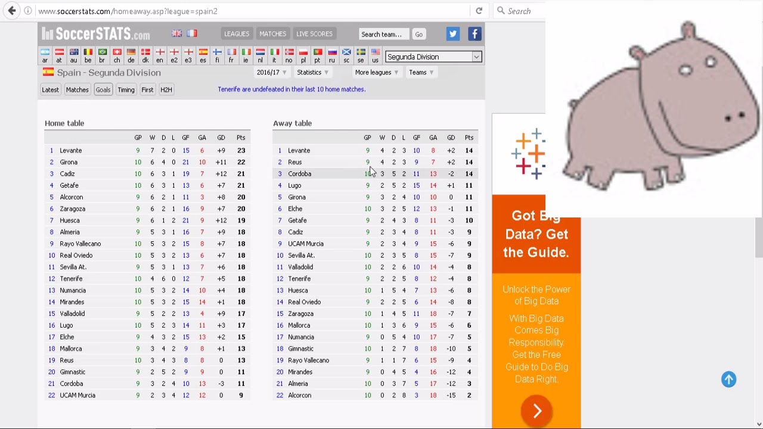Switch to the Timing tab
This screenshot has height=429, width=763.
click(126, 89)
